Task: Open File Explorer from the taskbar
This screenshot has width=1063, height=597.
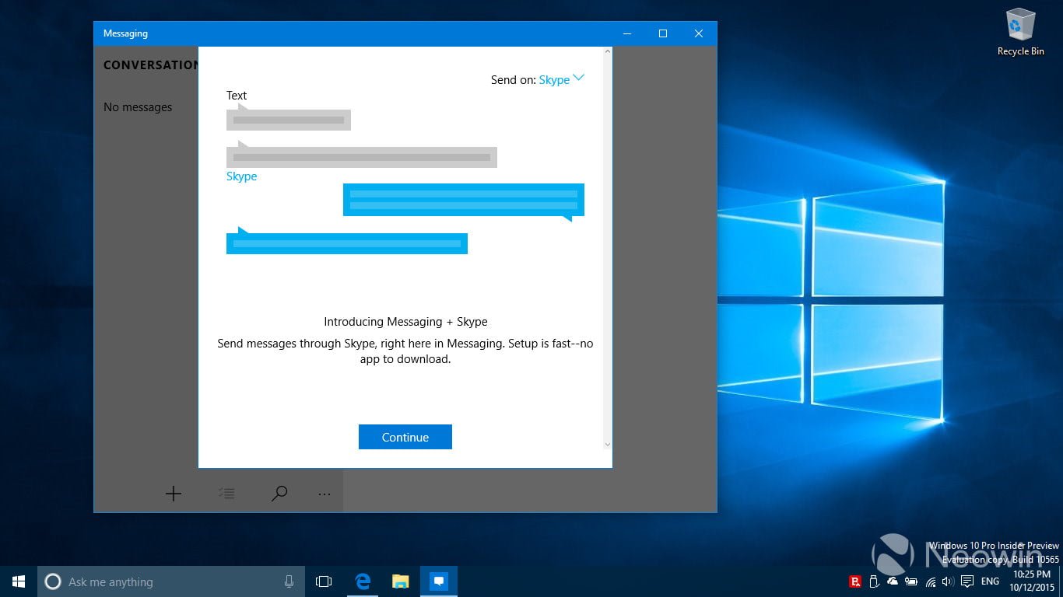Action: 401,581
